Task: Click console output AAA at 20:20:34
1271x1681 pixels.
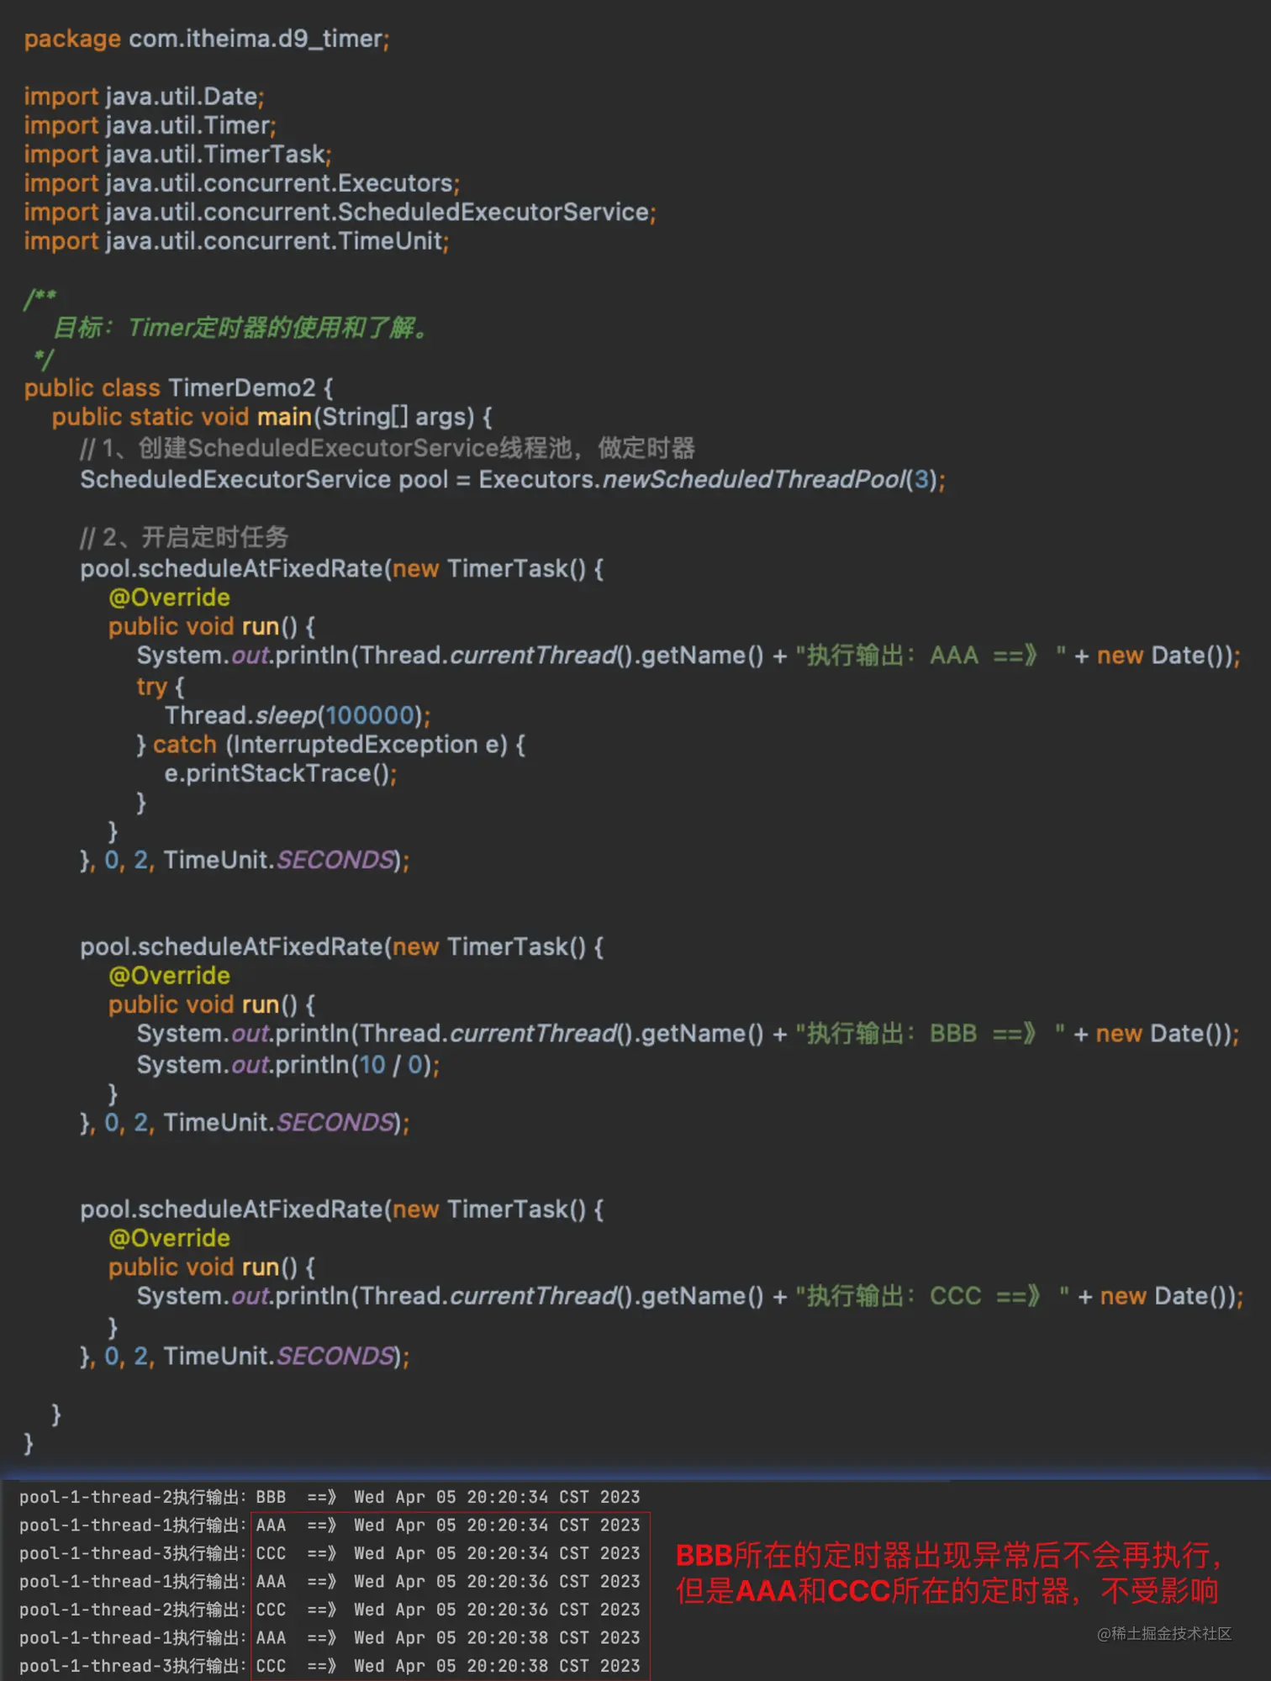Action: tap(330, 1525)
